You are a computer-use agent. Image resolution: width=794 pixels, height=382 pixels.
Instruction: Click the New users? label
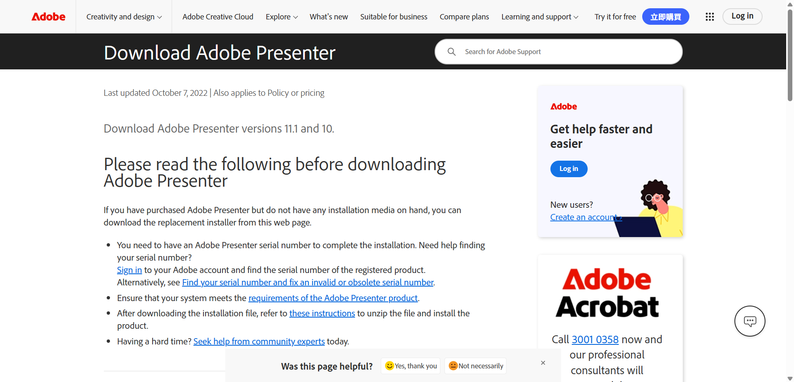tap(572, 205)
